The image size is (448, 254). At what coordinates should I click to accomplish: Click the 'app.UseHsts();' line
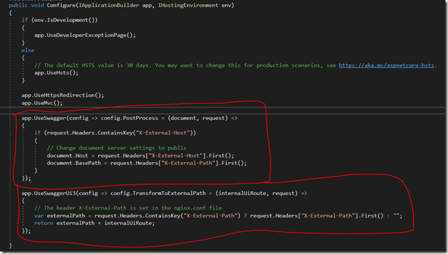(x=56, y=73)
